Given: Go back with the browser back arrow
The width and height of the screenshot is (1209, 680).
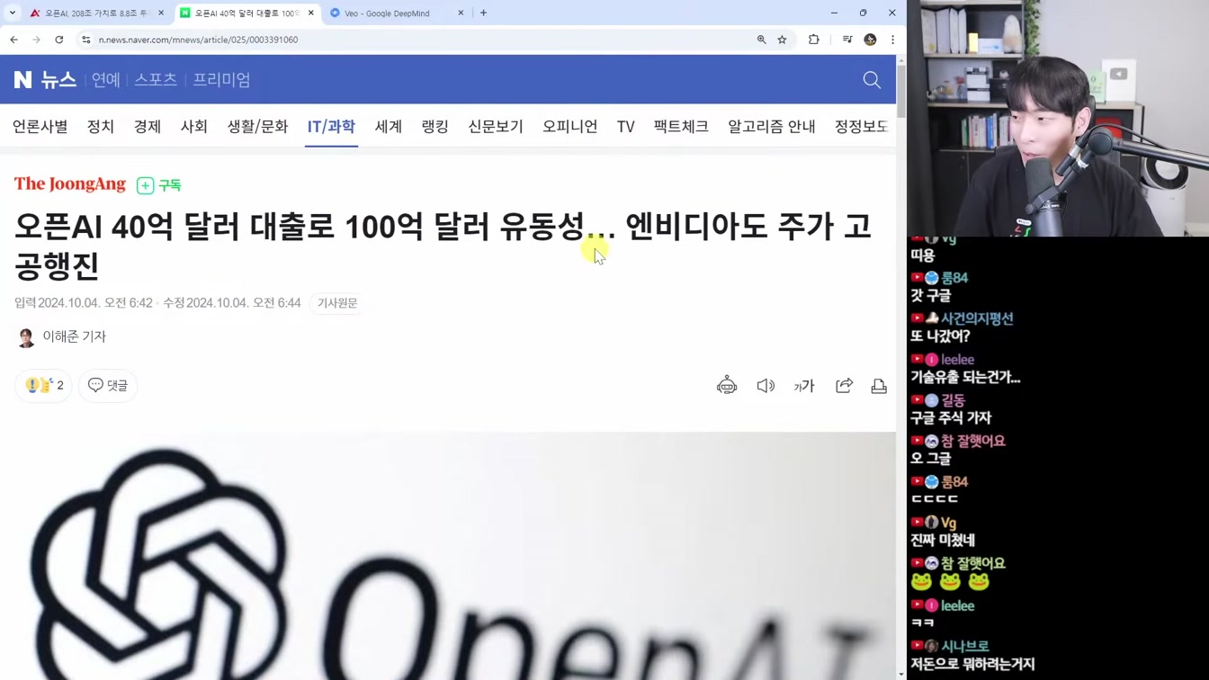Looking at the screenshot, I should point(13,40).
